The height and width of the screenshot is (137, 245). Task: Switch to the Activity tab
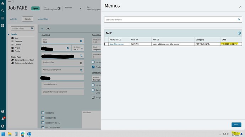[13, 19]
